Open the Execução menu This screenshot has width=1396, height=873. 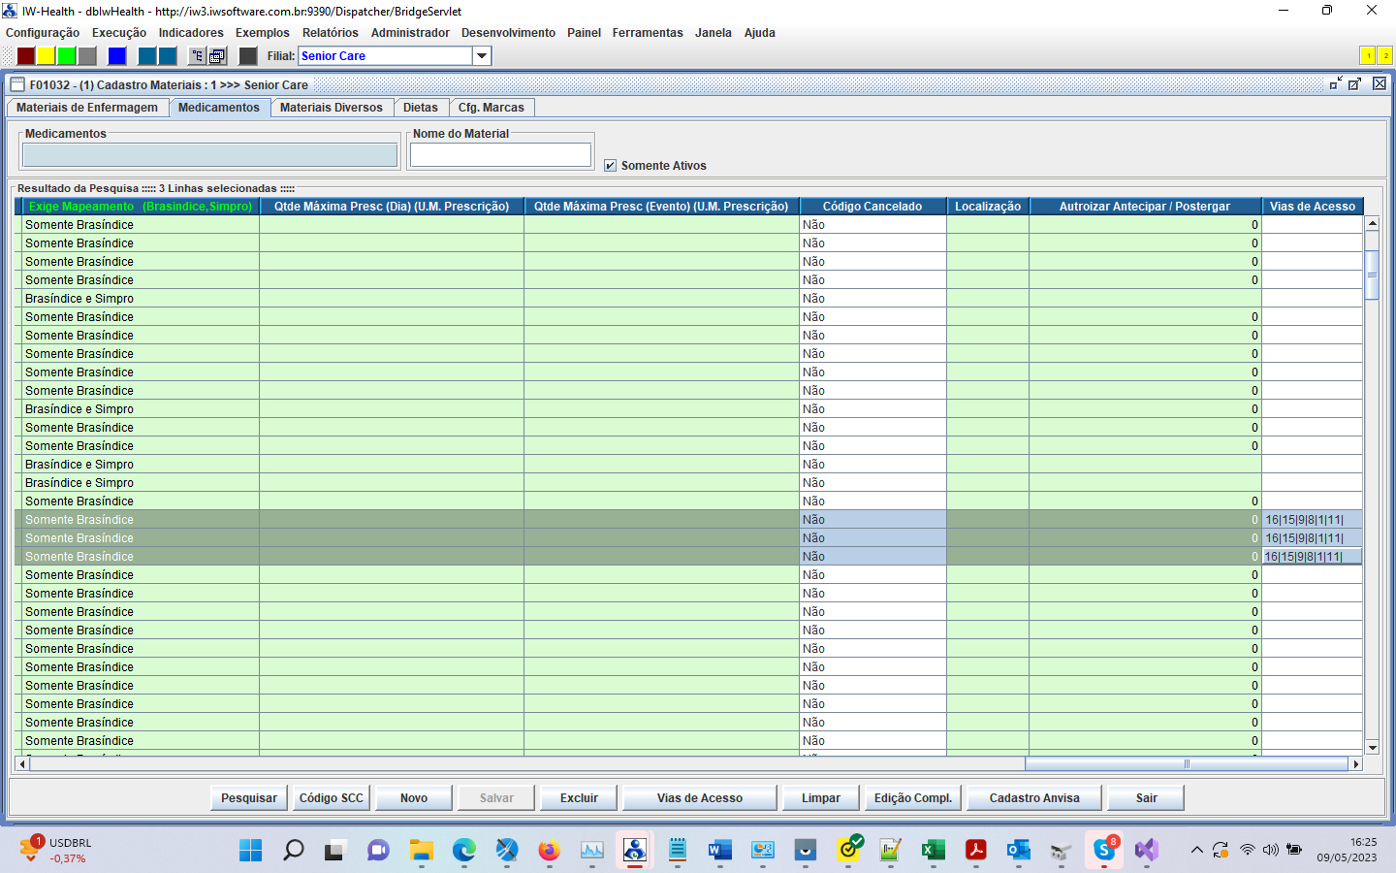tap(119, 33)
